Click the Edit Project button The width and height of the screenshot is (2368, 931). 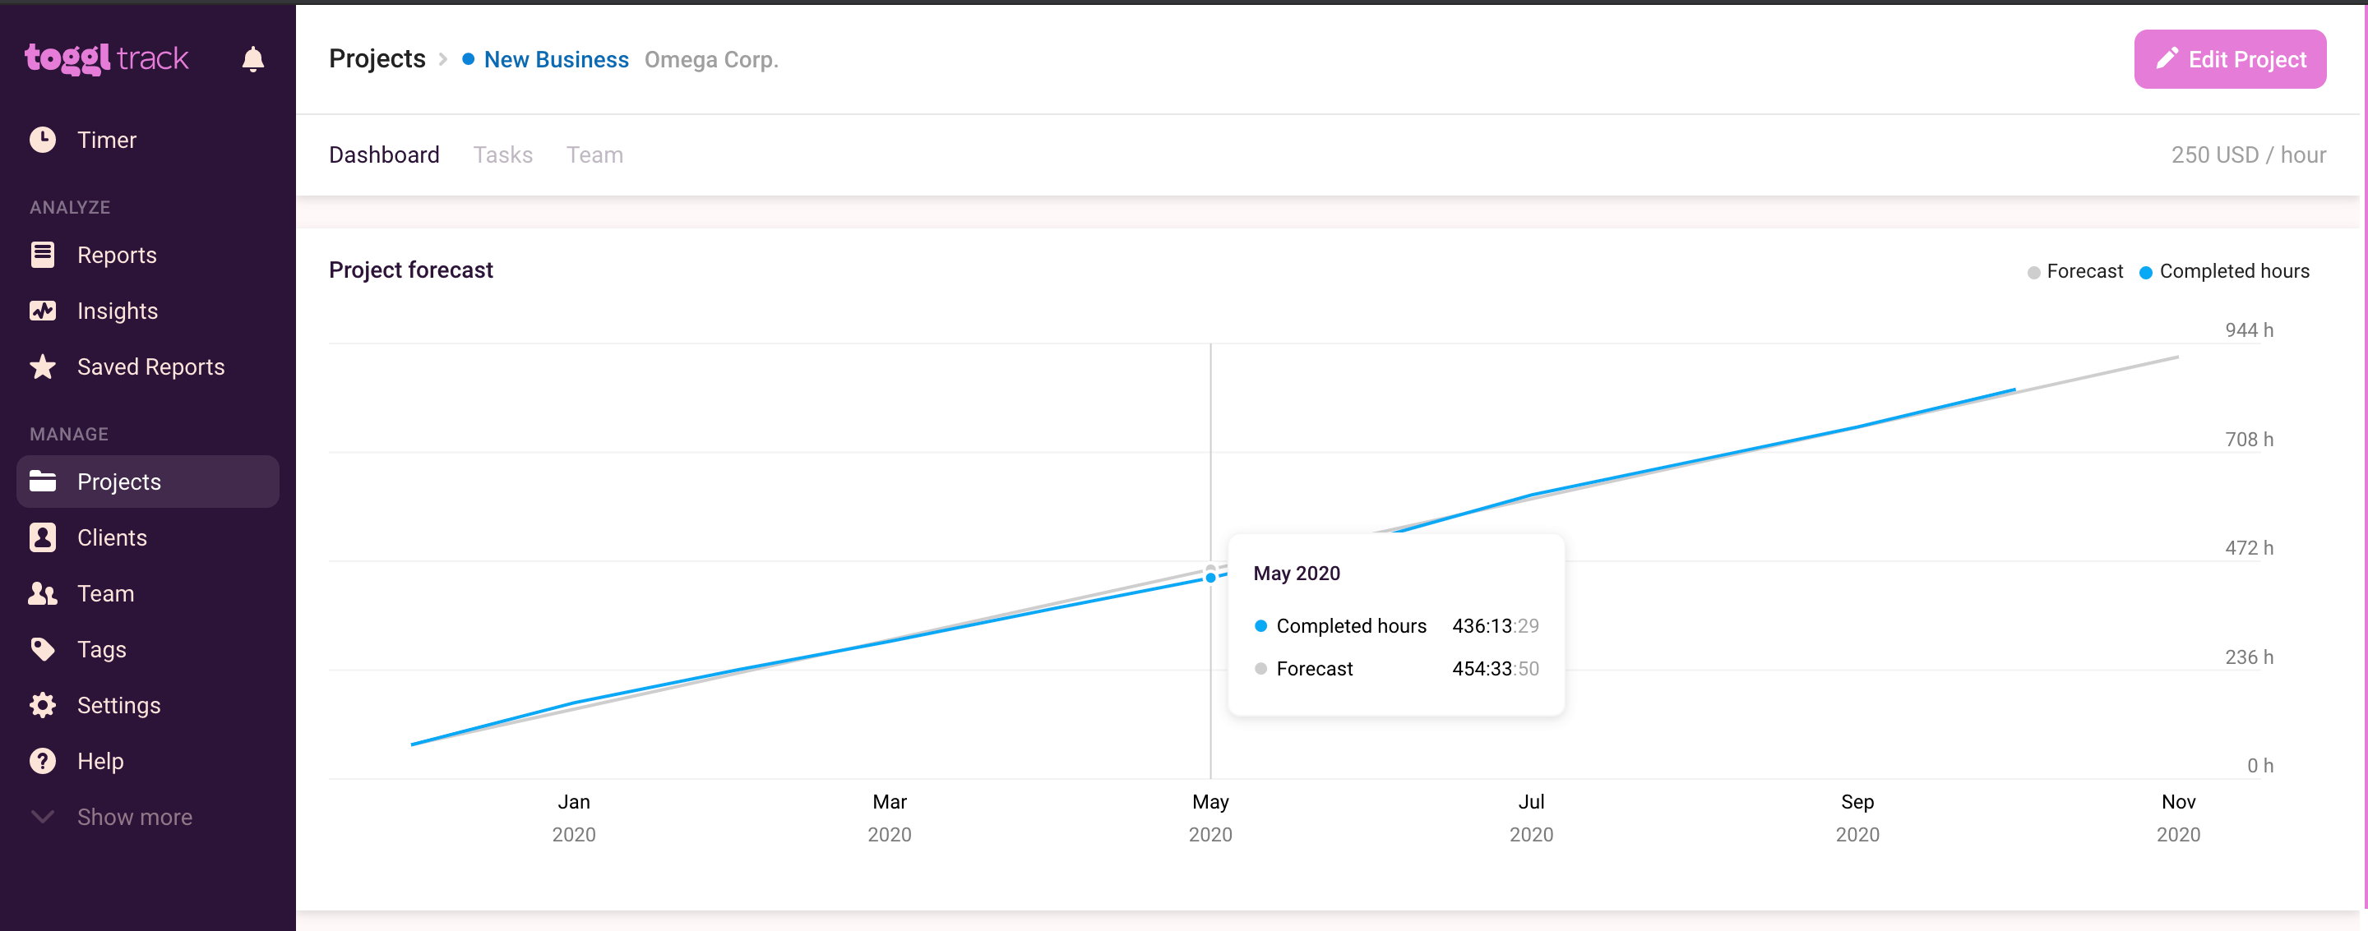tap(2231, 59)
